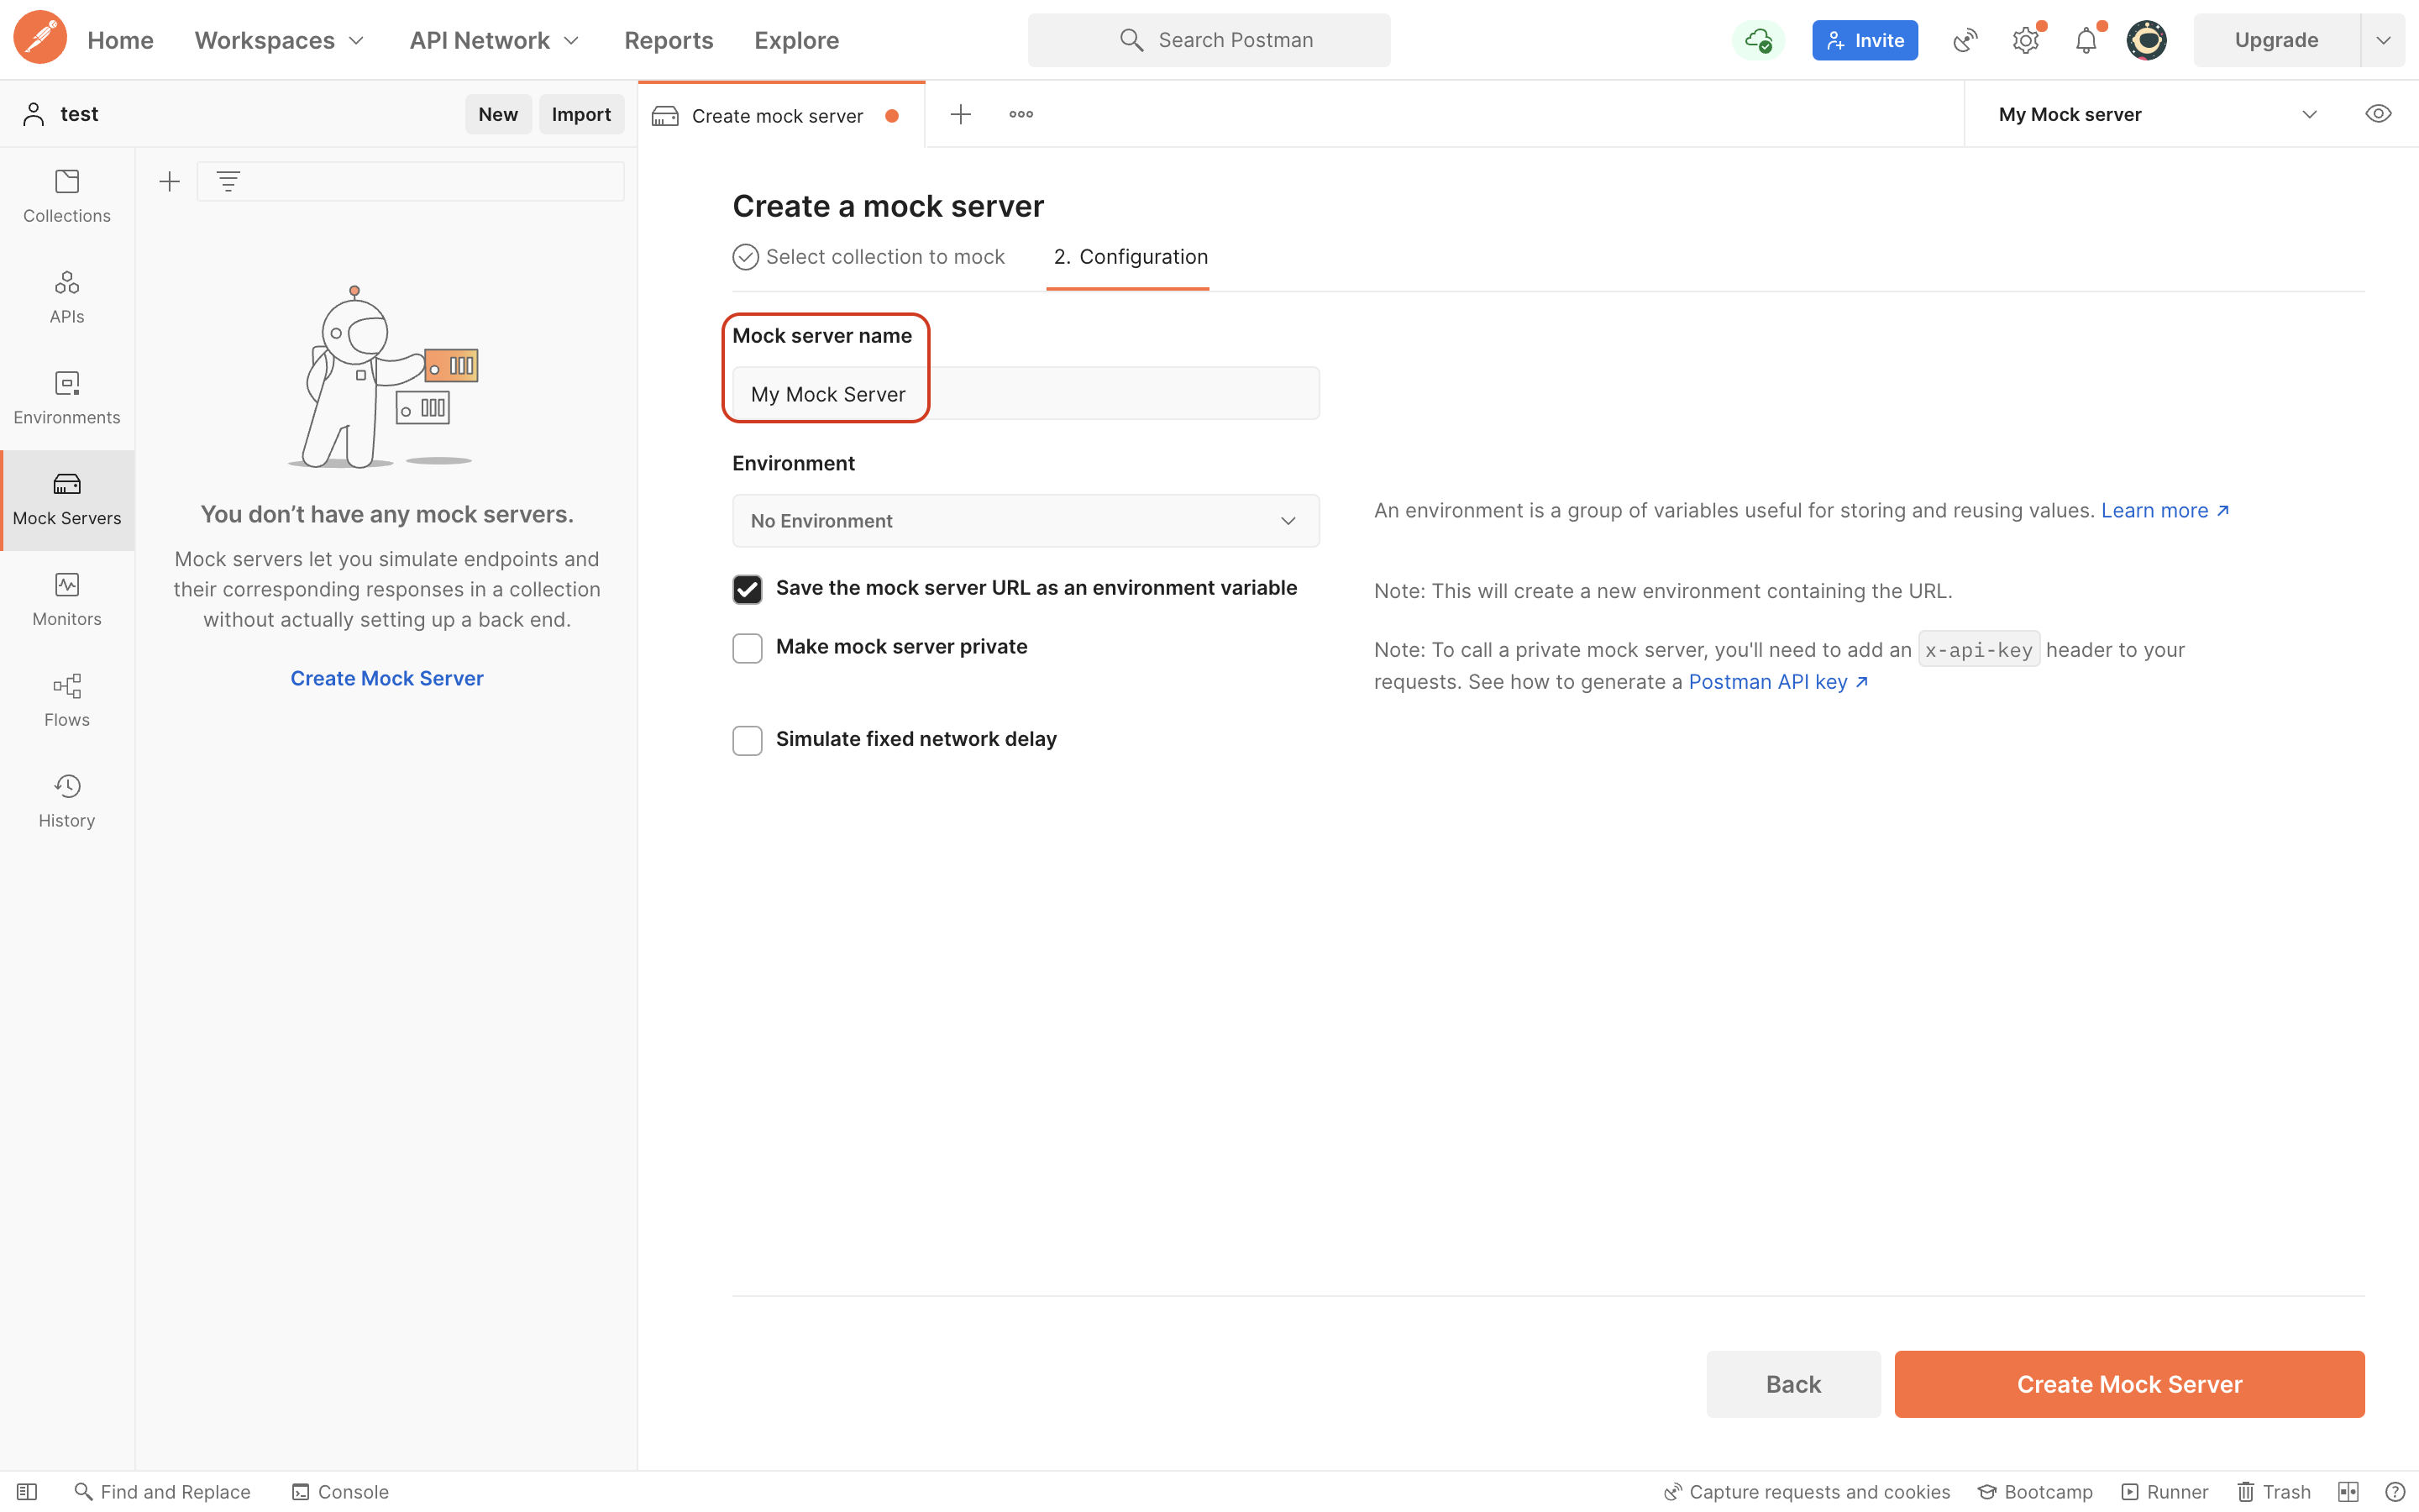The image size is (2419, 1512).
Task: Open the History sidebar panel
Action: 67,801
